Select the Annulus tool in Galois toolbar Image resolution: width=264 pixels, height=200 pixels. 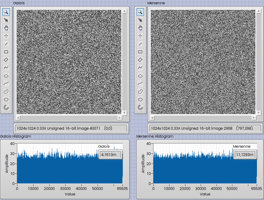(x=6, y=107)
